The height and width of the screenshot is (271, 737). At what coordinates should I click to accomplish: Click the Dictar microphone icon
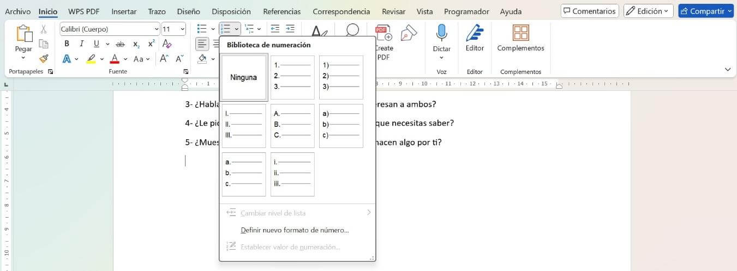(441, 34)
